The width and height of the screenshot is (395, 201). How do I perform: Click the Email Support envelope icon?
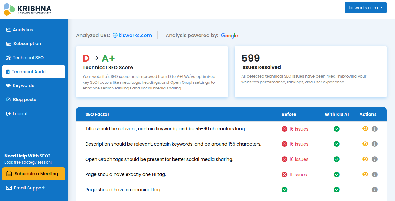coord(9,188)
